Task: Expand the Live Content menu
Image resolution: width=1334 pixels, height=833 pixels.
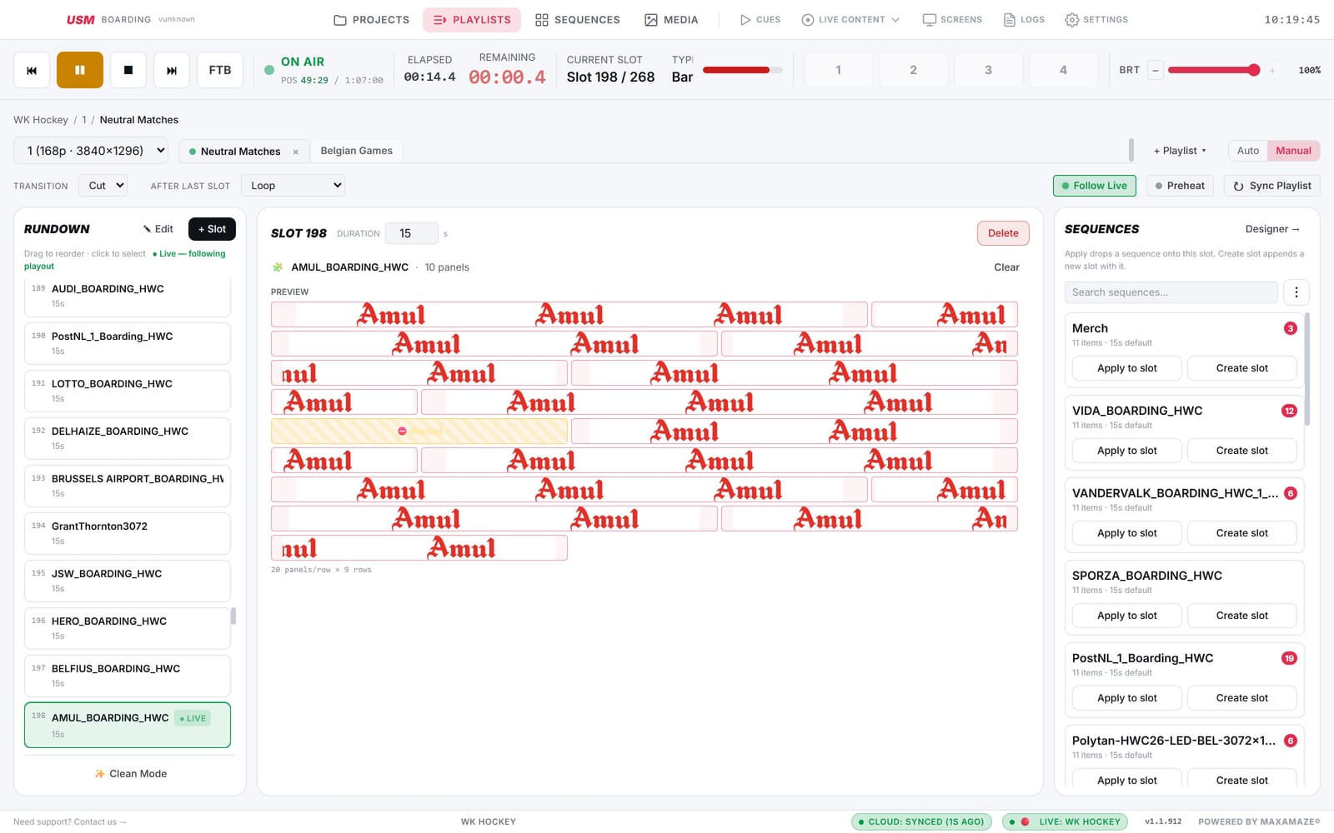Action: [x=851, y=20]
